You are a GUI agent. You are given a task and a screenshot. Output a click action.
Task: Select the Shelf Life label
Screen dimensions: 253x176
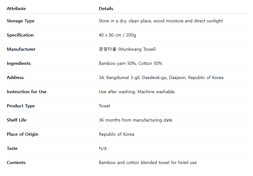pos(16,120)
